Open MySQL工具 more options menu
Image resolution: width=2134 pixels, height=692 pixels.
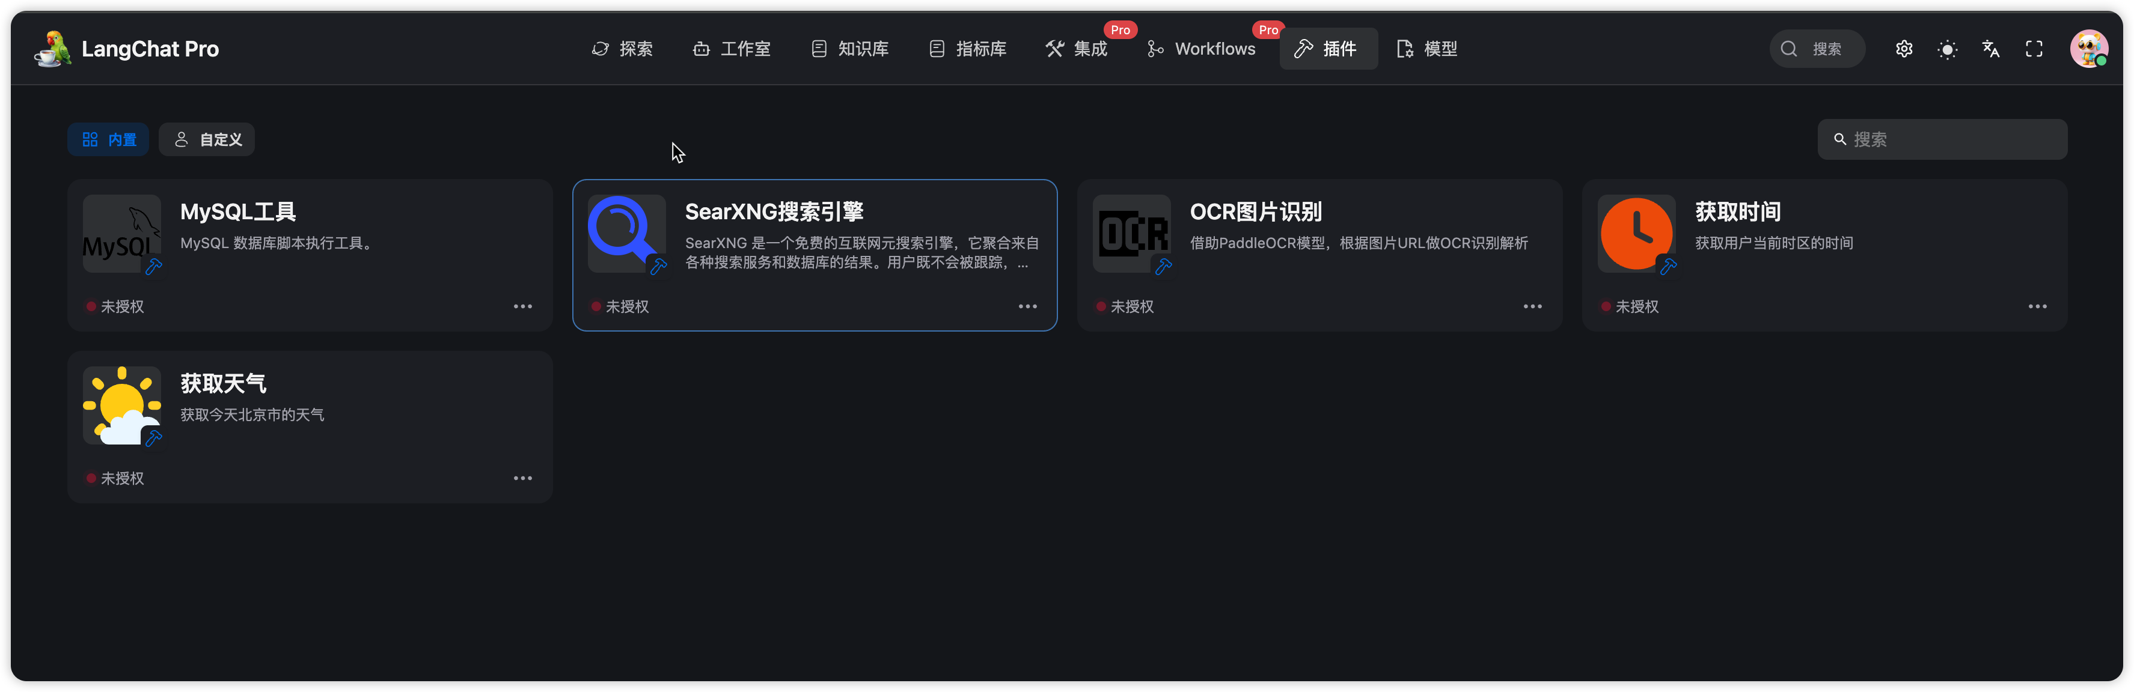pos(523,306)
